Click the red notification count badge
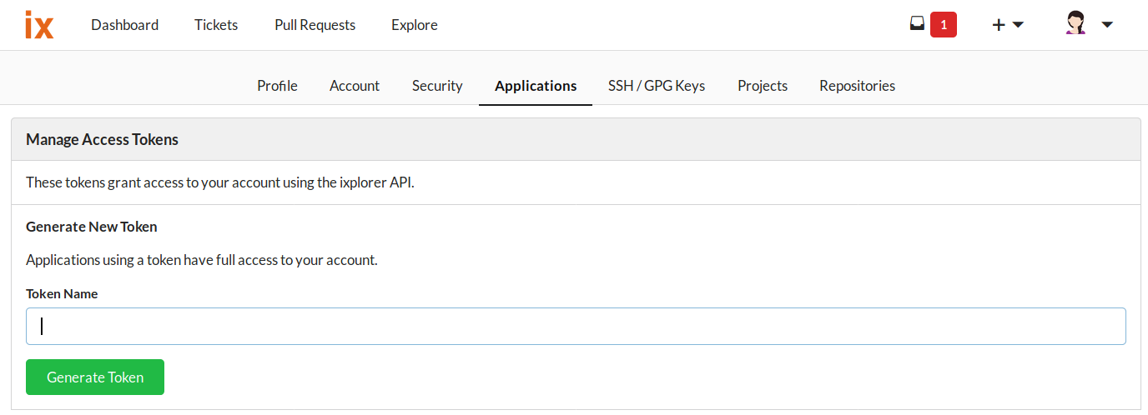The image size is (1148, 415). [x=944, y=25]
